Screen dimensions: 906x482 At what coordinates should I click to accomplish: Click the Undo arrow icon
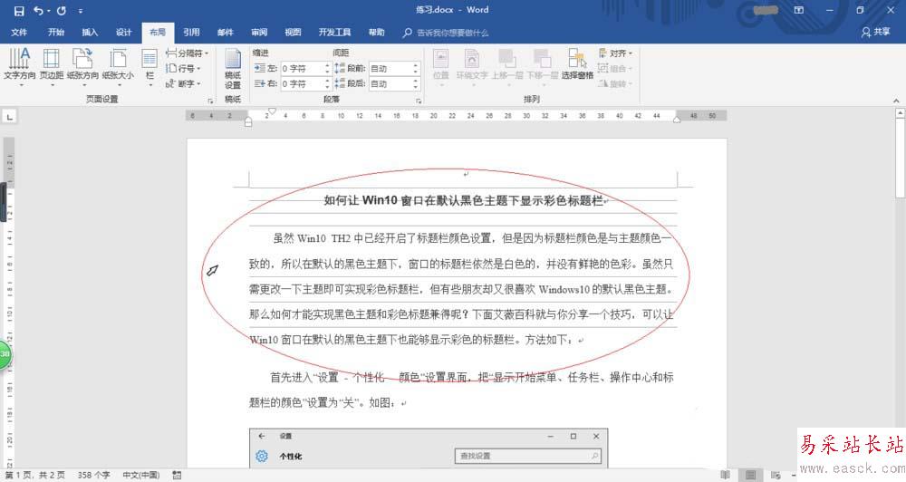(39, 10)
